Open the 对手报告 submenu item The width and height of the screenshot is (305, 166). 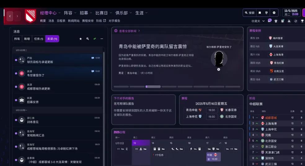114,21
